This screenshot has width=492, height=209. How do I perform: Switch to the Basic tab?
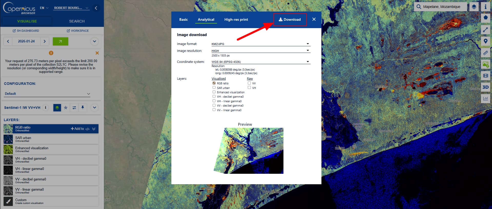pyautogui.click(x=183, y=20)
